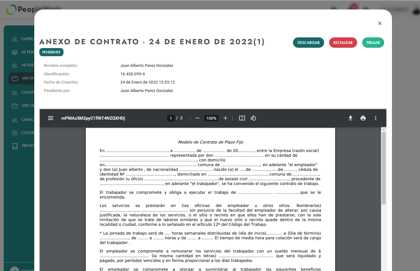Open the Empresa sidebar icon
This screenshot has height=271, width=420.
(14, 39)
